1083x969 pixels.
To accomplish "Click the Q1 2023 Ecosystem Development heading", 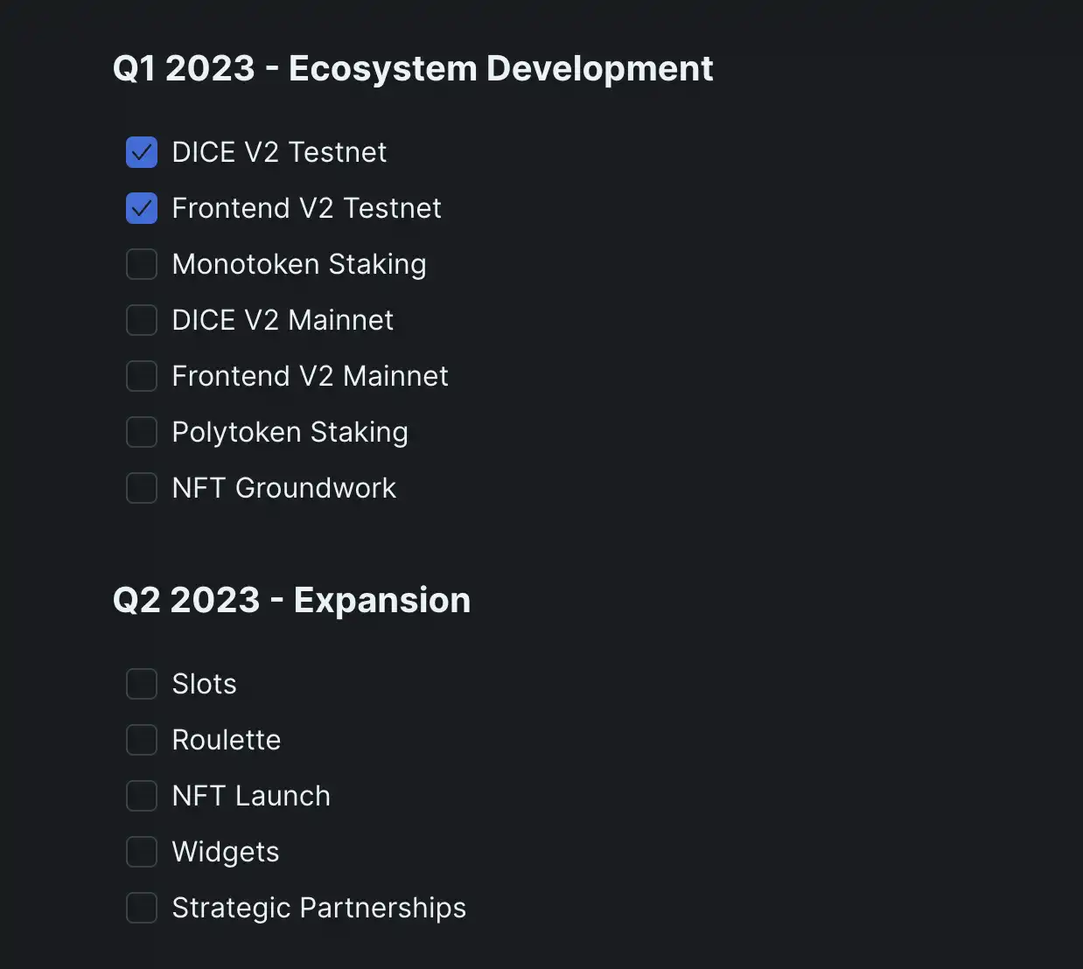I will pyautogui.click(x=413, y=68).
